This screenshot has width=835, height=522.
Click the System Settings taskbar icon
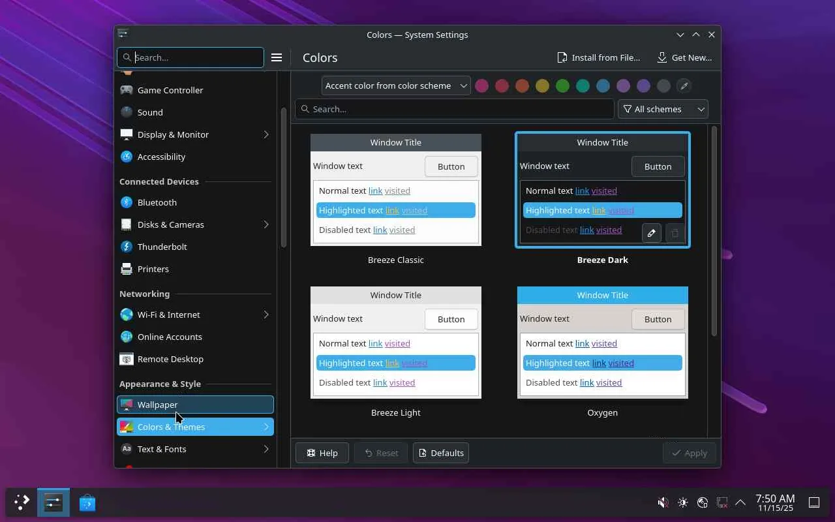[53, 502]
